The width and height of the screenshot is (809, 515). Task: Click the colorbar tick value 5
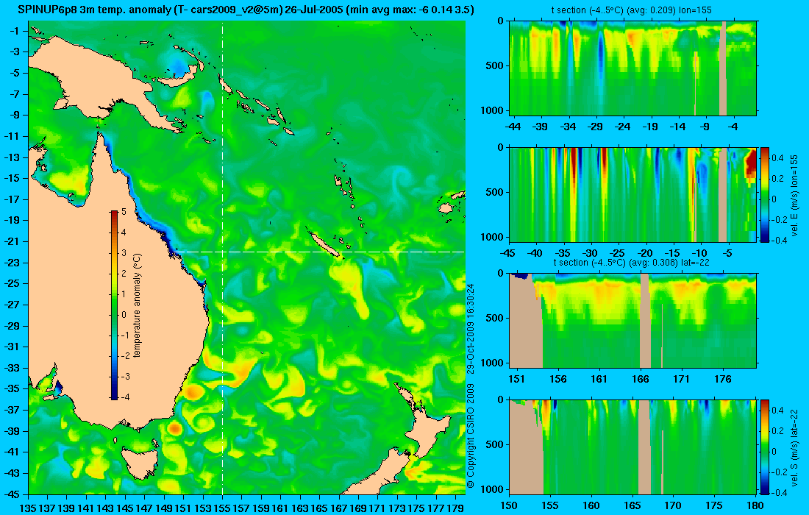pos(124,212)
